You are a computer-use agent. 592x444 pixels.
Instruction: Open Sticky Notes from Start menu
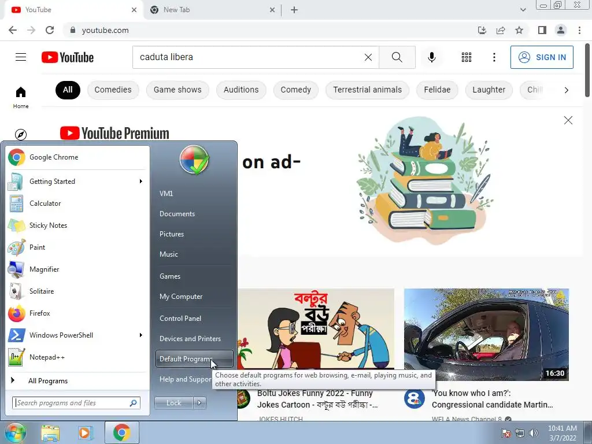(77, 225)
